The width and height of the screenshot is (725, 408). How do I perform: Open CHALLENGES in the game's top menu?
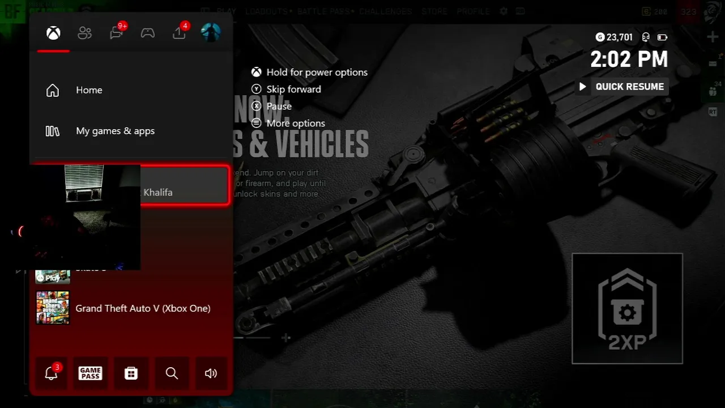[x=386, y=11]
